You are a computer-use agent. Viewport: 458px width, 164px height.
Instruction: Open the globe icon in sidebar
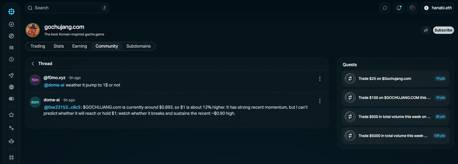click(x=11, y=87)
